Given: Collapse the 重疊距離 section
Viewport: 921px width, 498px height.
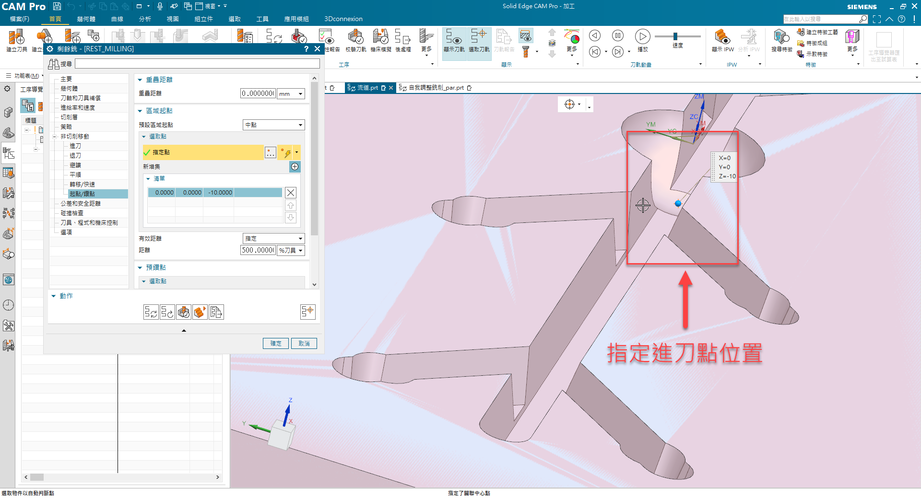Looking at the screenshot, I should coord(140,80).
